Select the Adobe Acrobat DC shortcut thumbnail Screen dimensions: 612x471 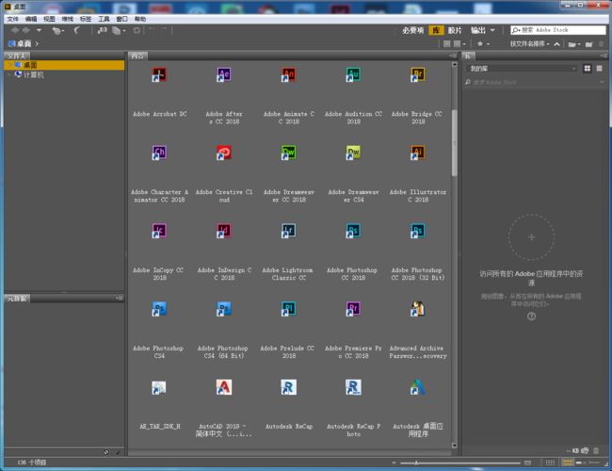coord(159,74)
